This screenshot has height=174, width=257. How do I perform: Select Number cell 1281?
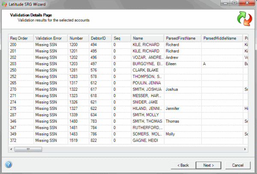click(78, 70)
